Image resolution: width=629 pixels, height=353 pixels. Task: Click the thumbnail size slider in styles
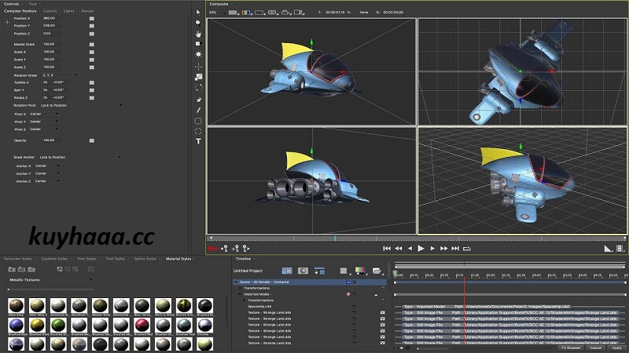coord(50,289)
